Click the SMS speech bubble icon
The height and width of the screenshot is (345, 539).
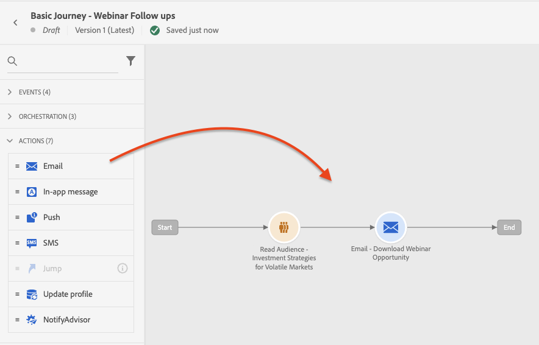pyautogui.click(x=32, y=243)
